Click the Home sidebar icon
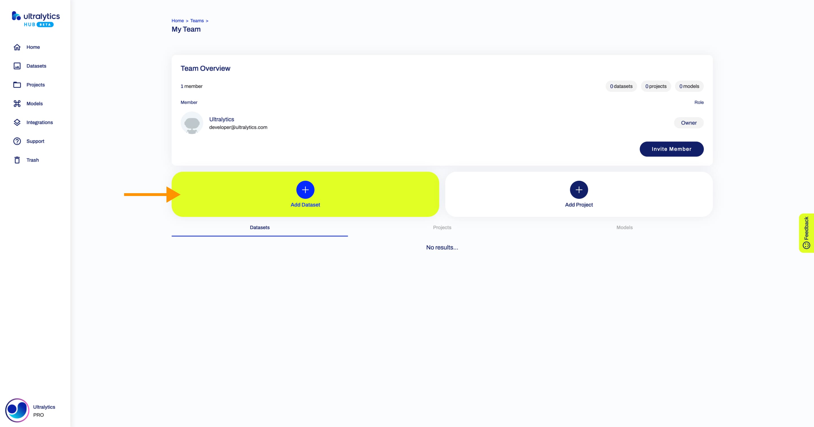The width and height of the screenshot is (814, 427). 17,47
